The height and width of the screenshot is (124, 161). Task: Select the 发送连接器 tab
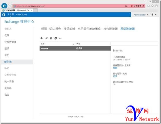[x=128, y=29]
